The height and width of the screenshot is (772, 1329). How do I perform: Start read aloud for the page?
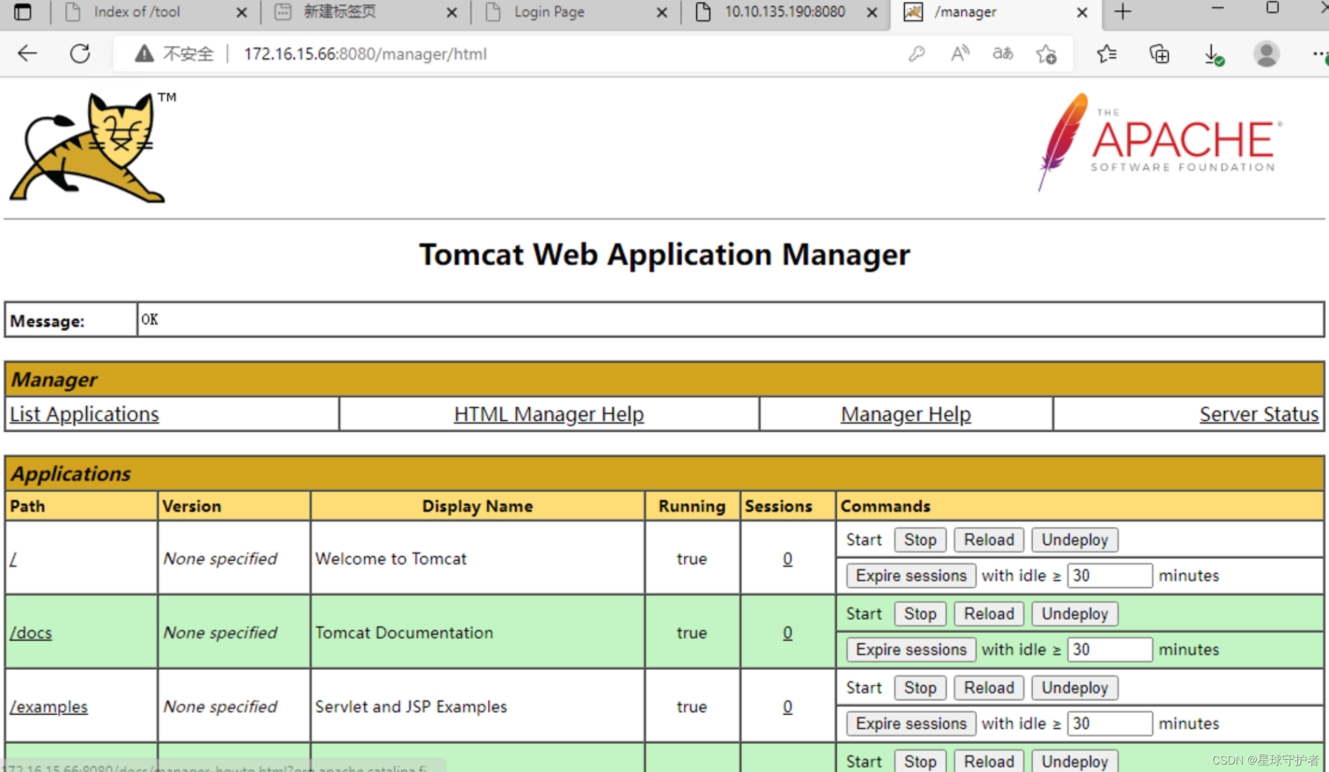click(960, 54)
